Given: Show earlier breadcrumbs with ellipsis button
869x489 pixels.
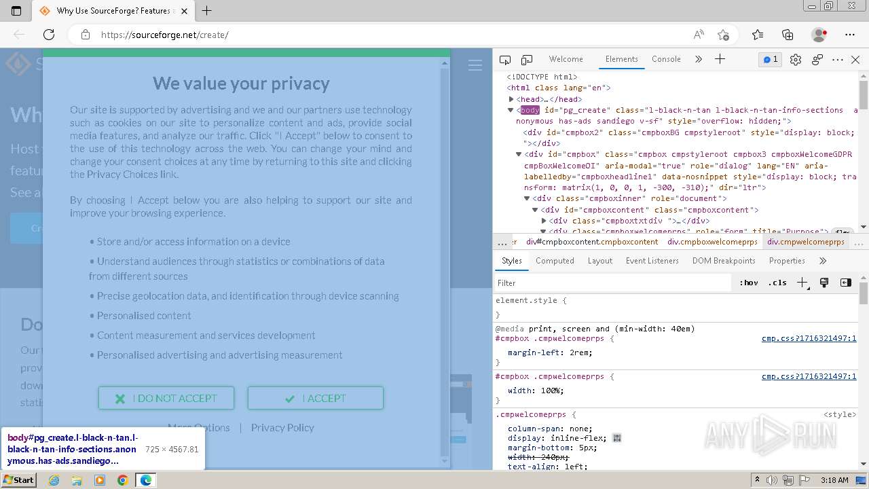Looking at the screenshot, I should click(502, 242).
